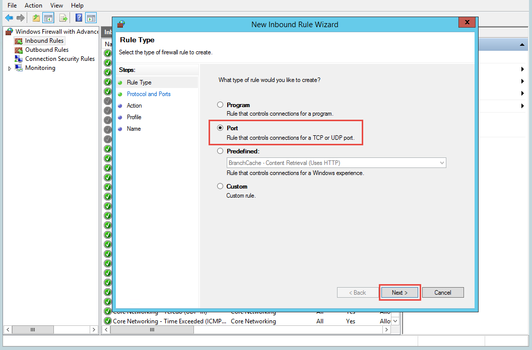Select the Connection Security Rules computers icon
The height and width of the screenshot is (350, 532).
coord(18,59)
